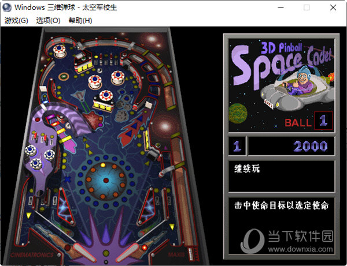This screenshot has width=347, height=266.
Task: Click the red rock graphic beside the purple ramp
Action: point(93,121)
